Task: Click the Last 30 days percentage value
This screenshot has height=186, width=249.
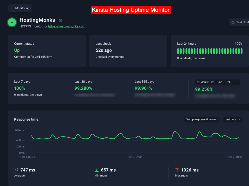Action: (x=83, y=88)
